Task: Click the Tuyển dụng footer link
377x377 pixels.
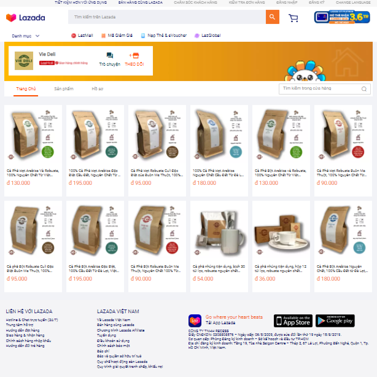Action: coord(106,335)
